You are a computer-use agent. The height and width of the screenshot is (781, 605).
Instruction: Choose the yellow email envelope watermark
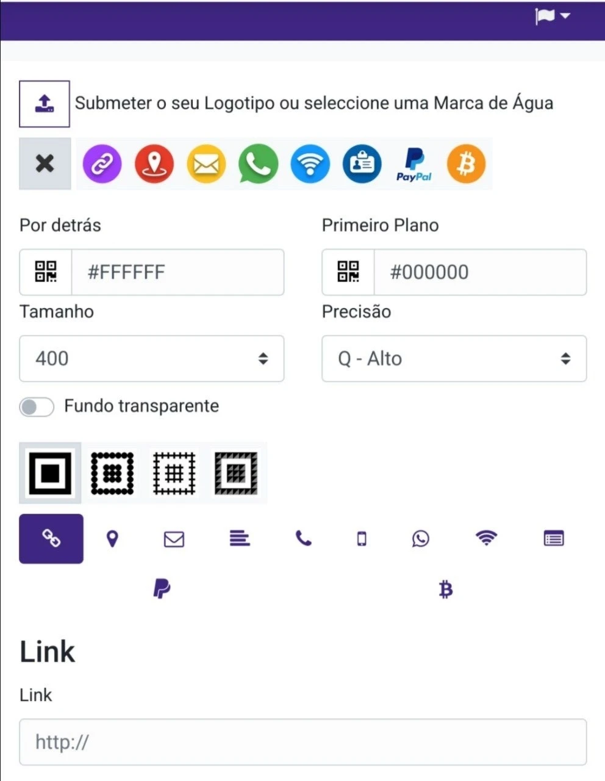click(206, 164)
